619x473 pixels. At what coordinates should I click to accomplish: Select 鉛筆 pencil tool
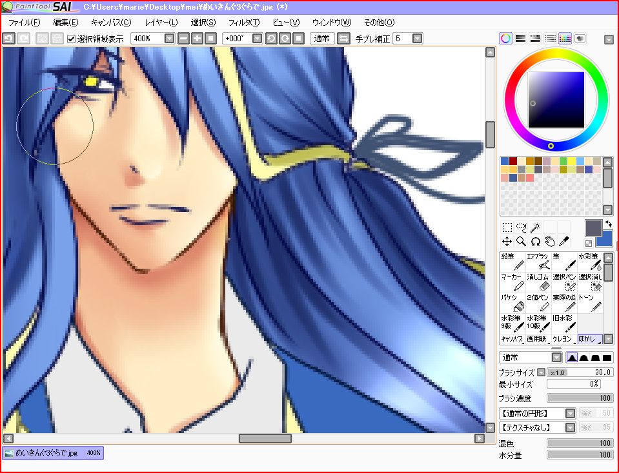(512, 262)
